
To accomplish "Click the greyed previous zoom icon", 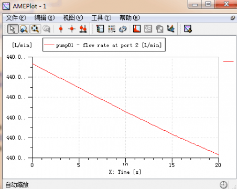I will (47, 29).
